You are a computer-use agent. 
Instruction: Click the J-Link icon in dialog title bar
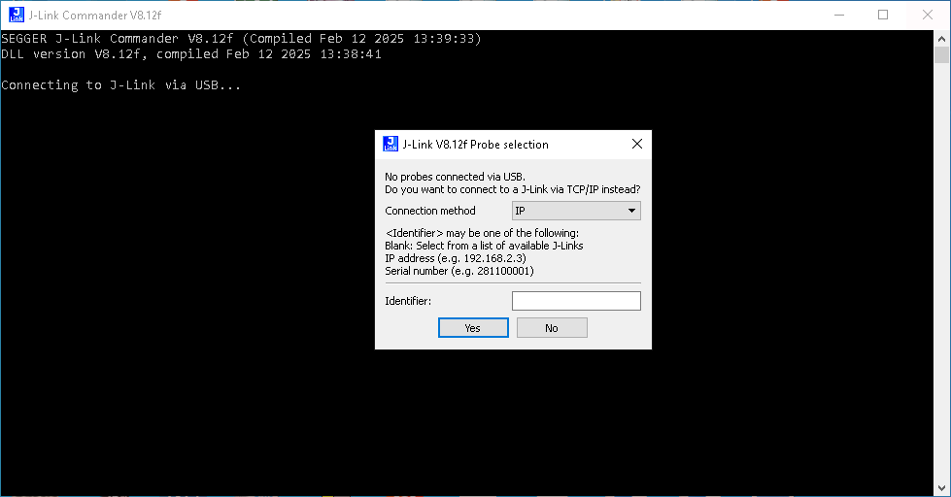point(391,144)
